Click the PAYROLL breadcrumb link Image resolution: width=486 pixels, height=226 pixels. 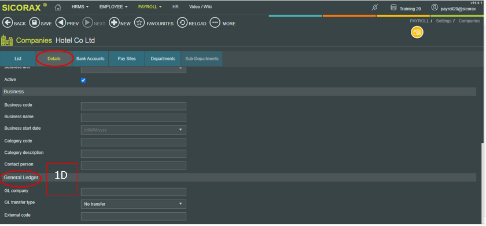[419, 21]
